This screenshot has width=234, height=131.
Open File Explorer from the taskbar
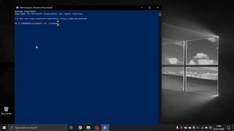point(88,128)
